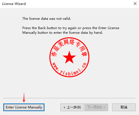Click the 'Manually button to enter' text line
Screen dimensions: 139x115
coord(63,33)
